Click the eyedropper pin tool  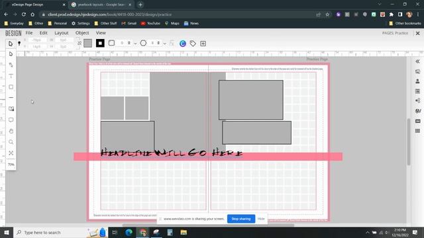pos(19,44)
